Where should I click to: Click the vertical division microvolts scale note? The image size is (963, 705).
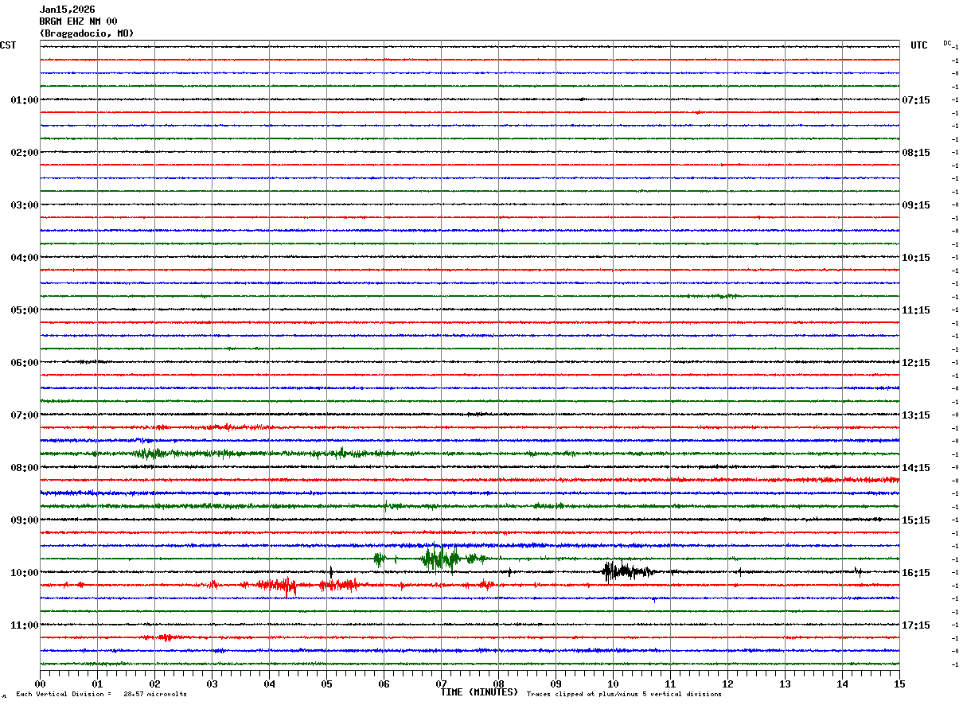[101, 695]
